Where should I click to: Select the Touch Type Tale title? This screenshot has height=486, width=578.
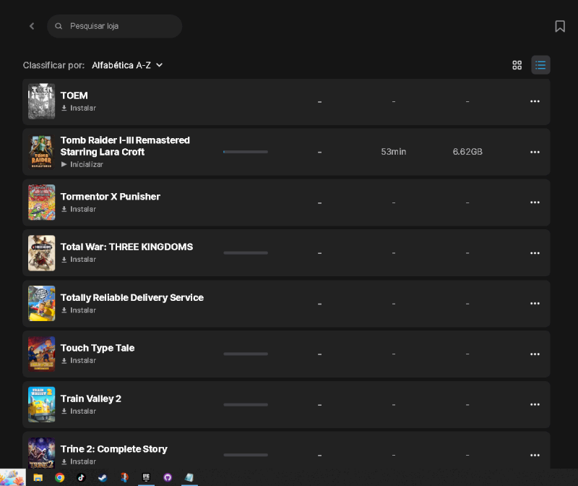point(98,348)
